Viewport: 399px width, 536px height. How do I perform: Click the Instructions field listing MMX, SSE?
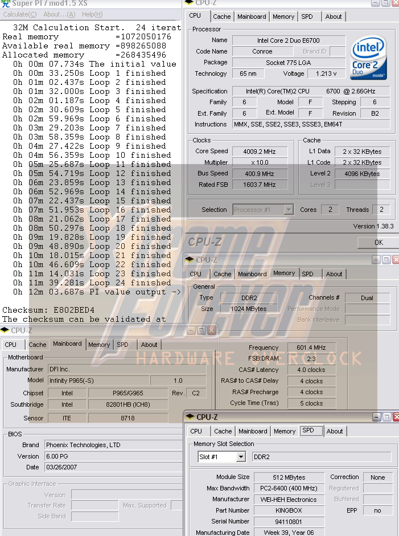tap(311, 124)
